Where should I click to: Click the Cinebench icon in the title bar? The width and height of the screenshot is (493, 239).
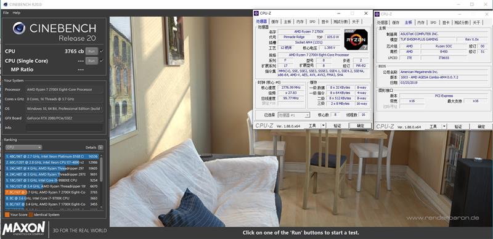tap(5, 4)
